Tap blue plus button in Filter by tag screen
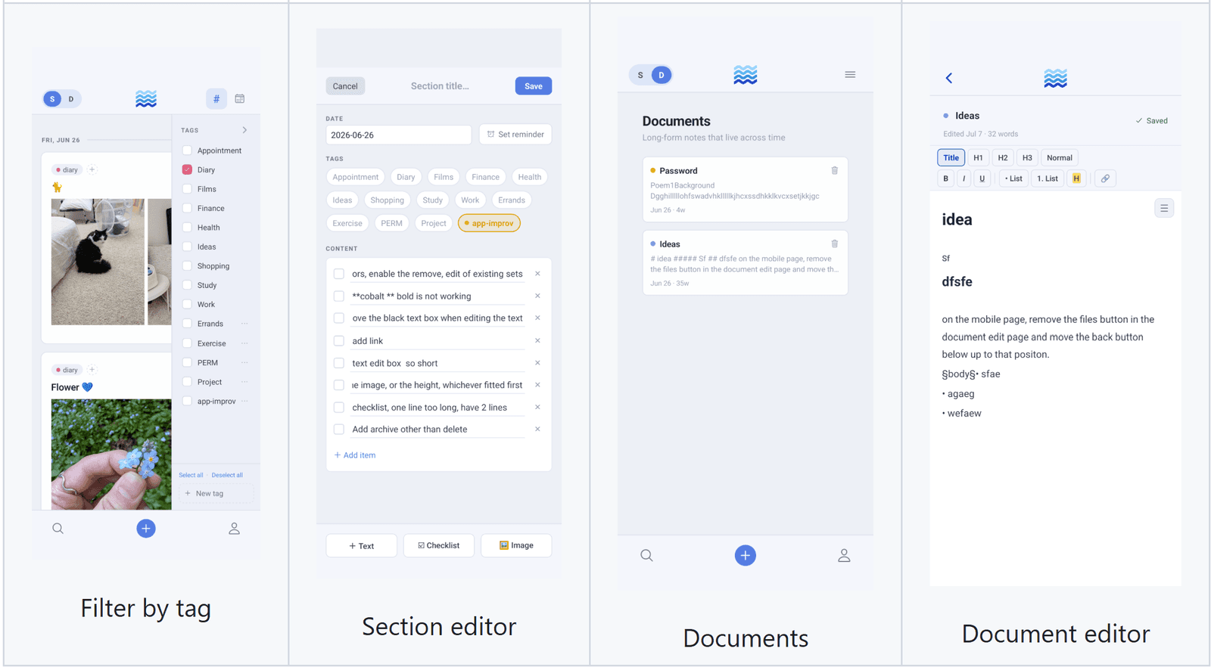This screenshot has width=1211, height=667. pyautogui.click(x=146, y=529)
